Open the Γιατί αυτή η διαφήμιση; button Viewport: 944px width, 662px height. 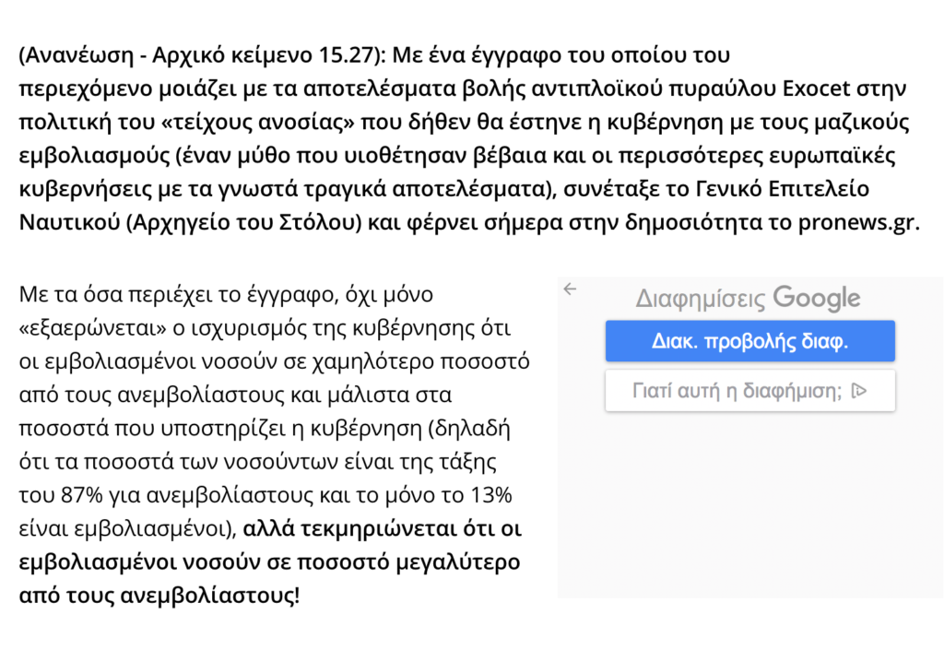pos(750,391)
